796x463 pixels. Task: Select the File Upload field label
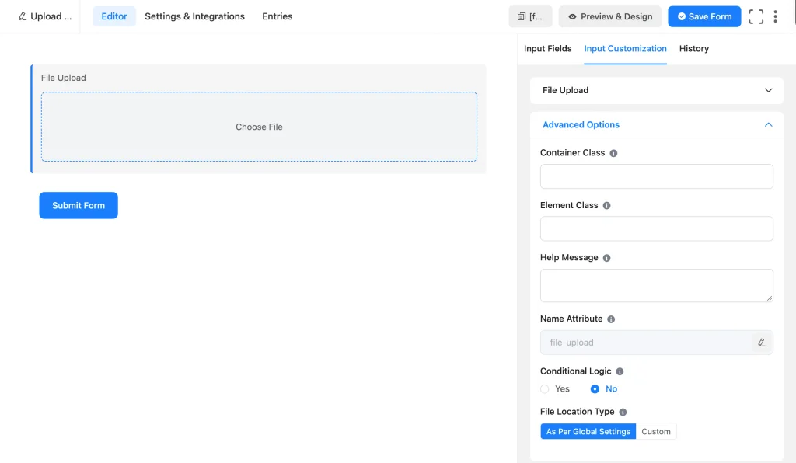tap(64, 78)
